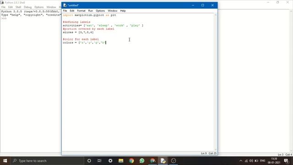The width and height of the screenshot is (293, 165).
Task: Open Edit menu in Python Shell window
Action: [x=11, y=7]
